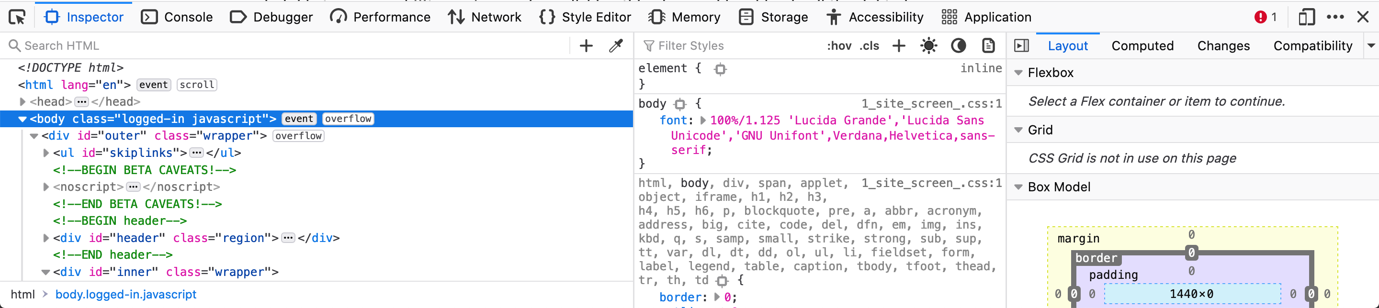
Task: Expand the head element node
Action: click(x=23, y=101)
